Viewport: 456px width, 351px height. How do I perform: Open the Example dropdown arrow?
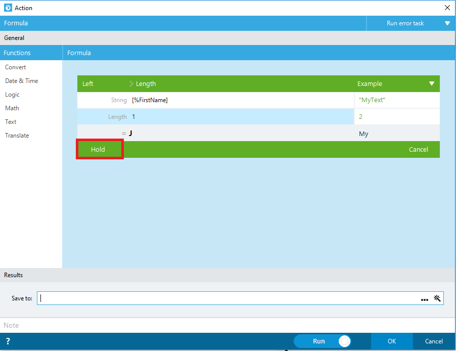point(432,84)
